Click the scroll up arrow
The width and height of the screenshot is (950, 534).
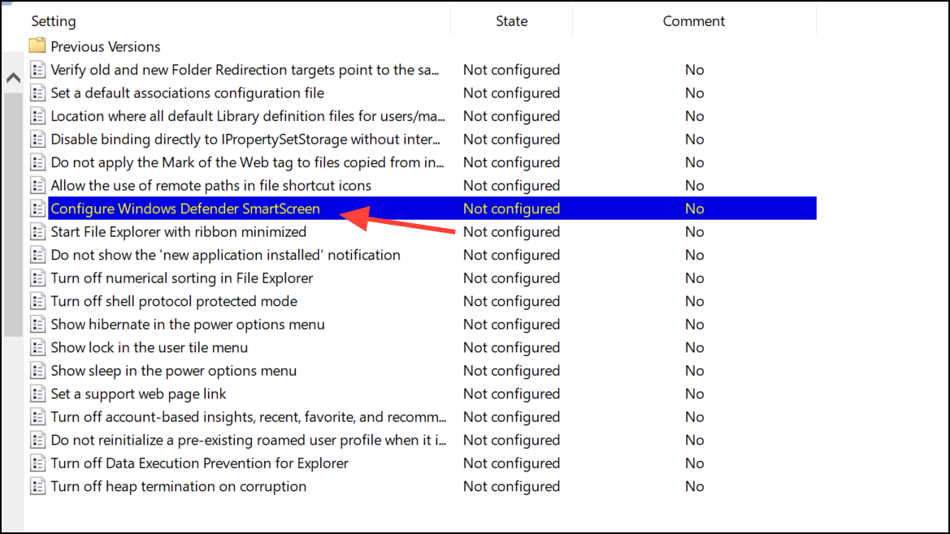click(13, 78)
